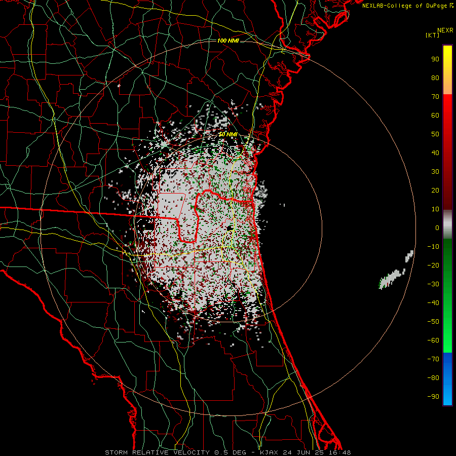Click the "NEXR" label above the color bar
The height and width of the screenshot is (456, 456).
click(445, 30)
